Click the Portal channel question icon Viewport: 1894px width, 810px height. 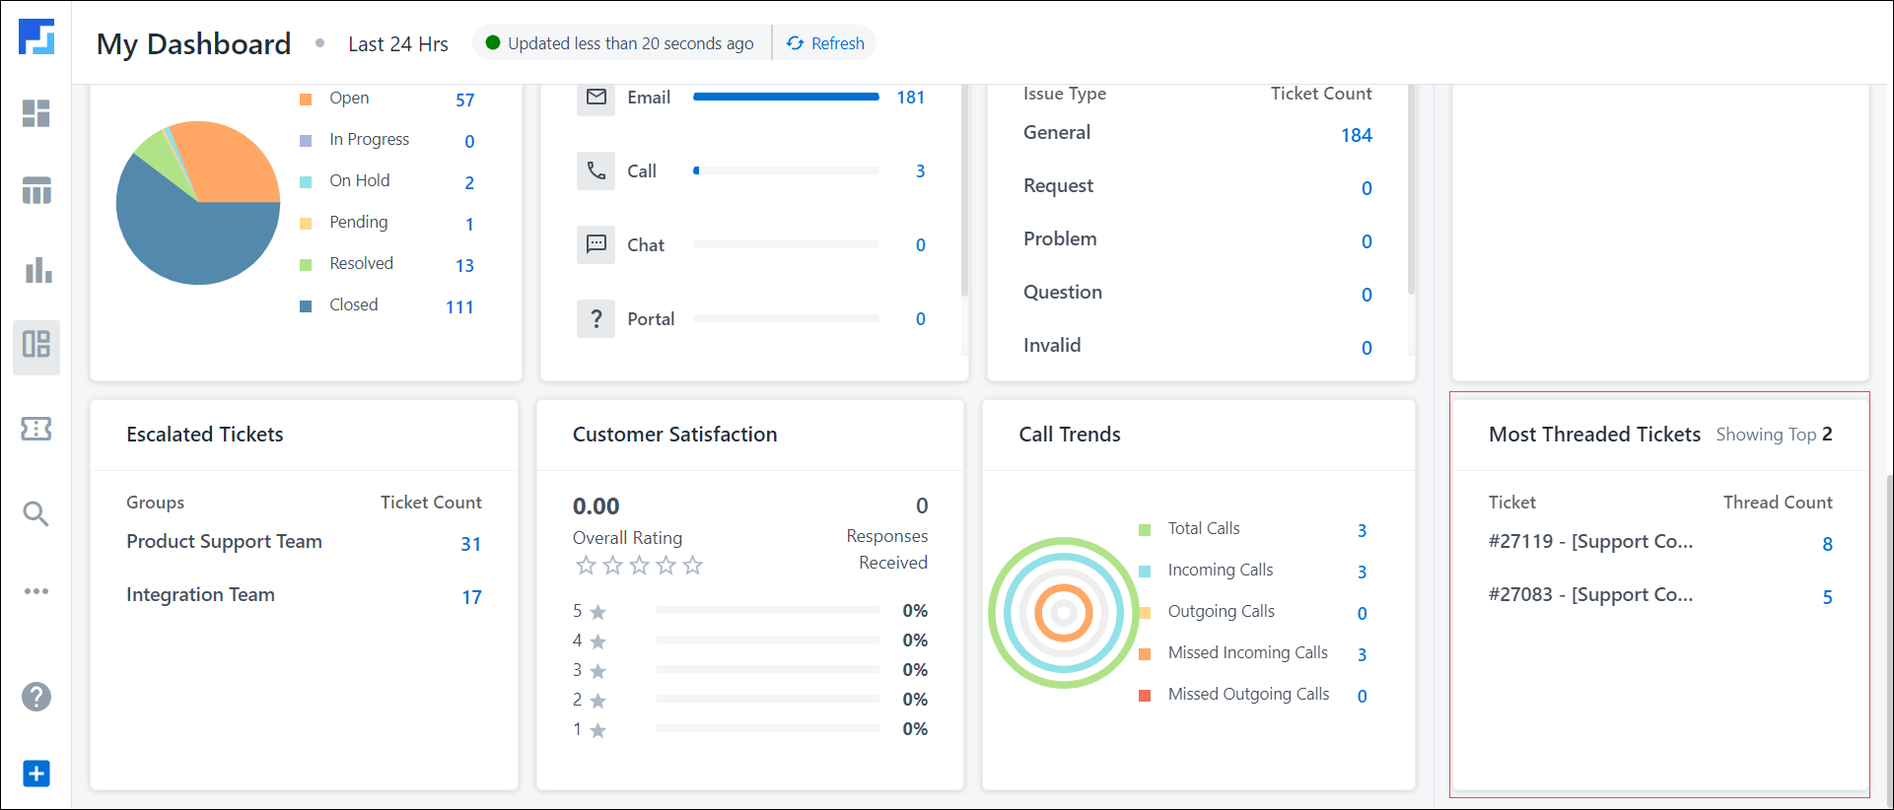596,318
